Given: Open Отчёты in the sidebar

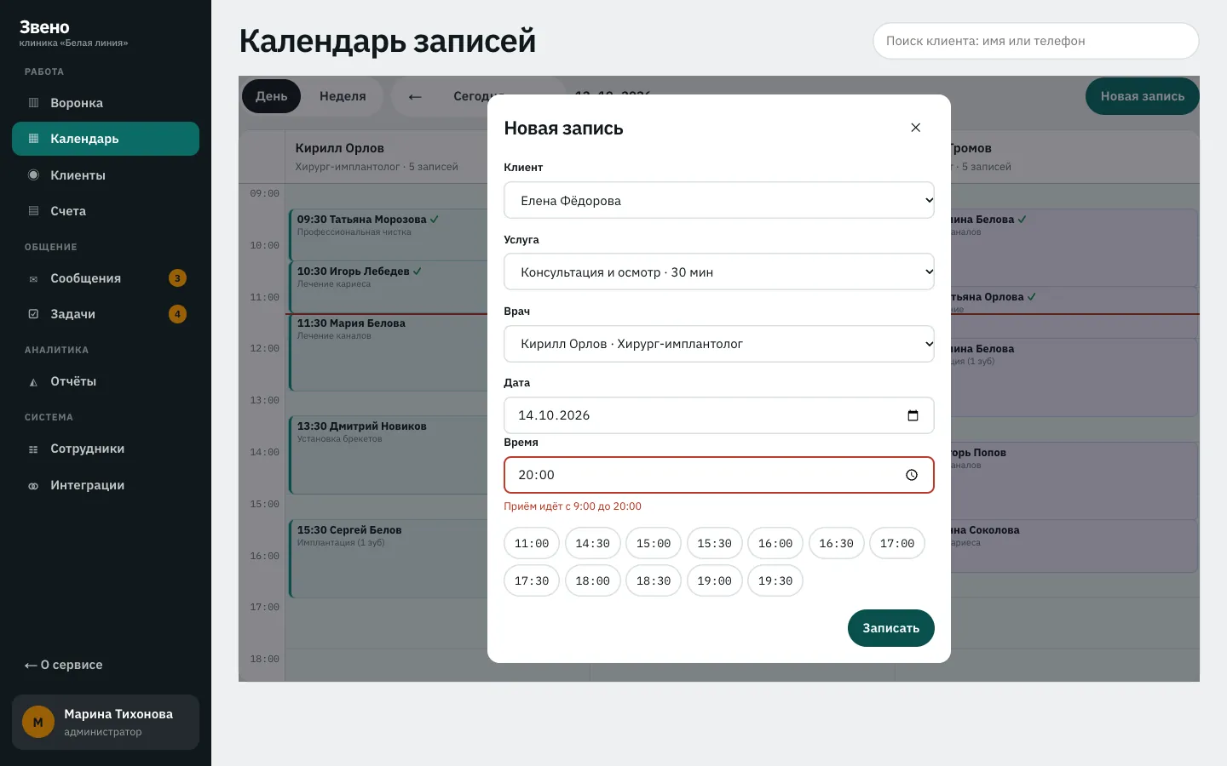Looking at the screenshot, I should [106, 381].
